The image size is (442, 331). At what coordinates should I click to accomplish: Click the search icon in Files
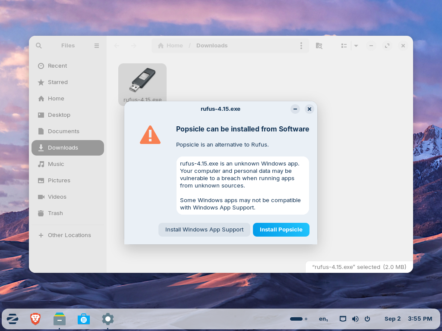coord(39,46)
